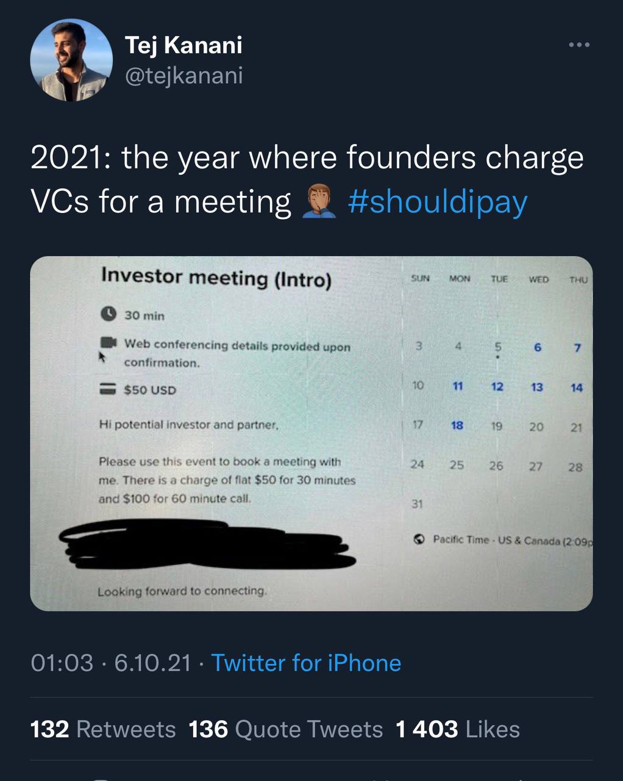Click the credit card icon beside $50 USD
Viewport: 623px width, 781px height.
109,388
